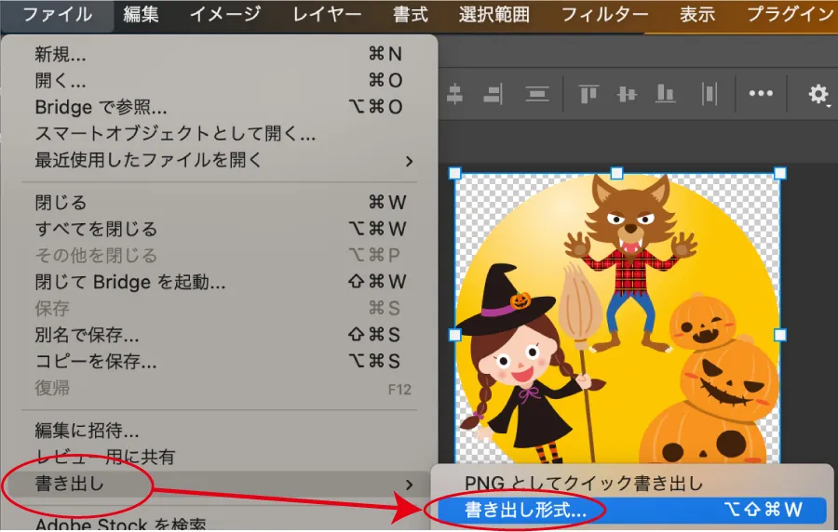Select 編集に招待... menu entry
Screen dimensions: 838x532
(x=219, y=430)
